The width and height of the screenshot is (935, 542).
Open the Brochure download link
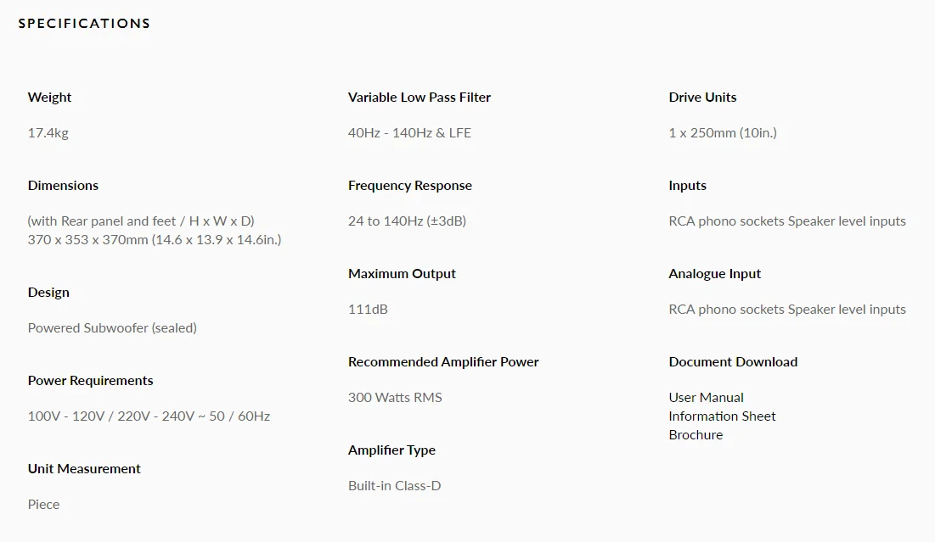696,435
